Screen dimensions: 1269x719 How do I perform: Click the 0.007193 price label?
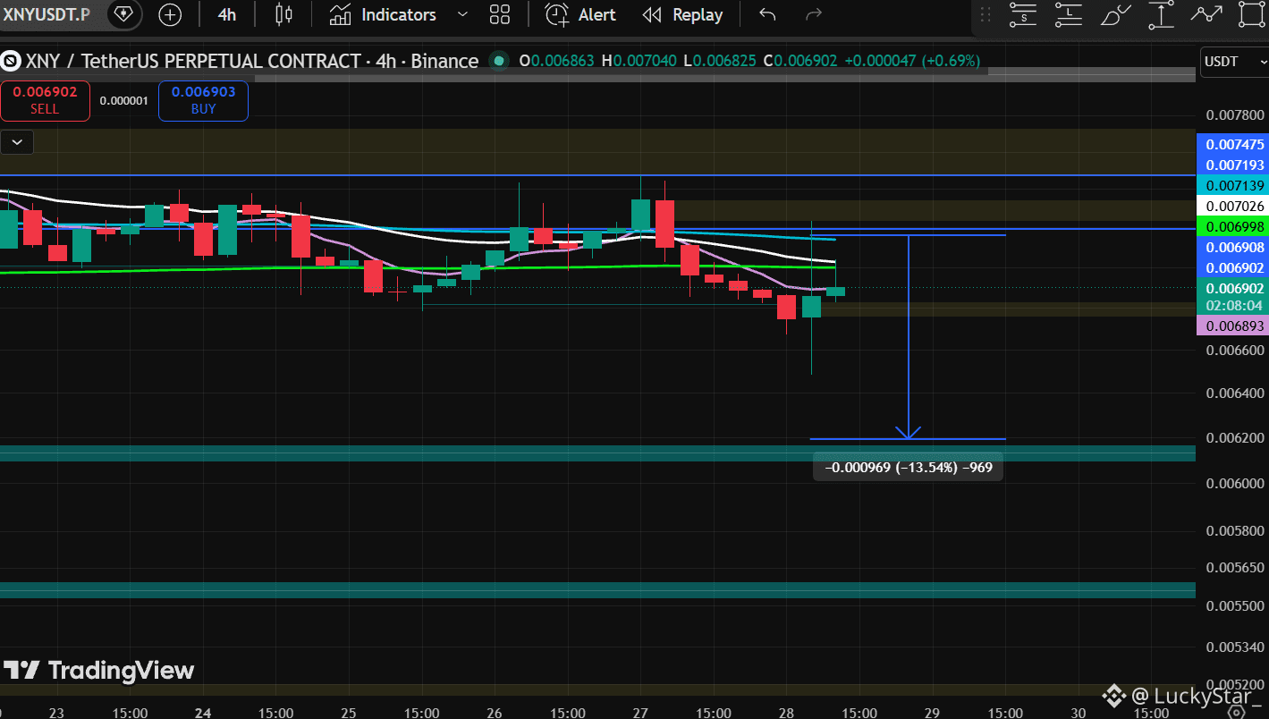1232,165
